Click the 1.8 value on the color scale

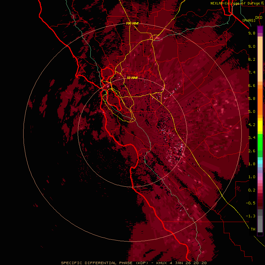[252, 164]
